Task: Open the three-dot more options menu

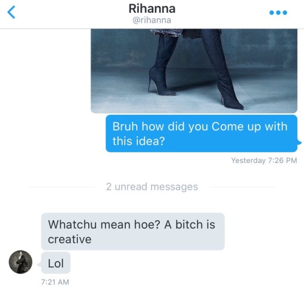Action: [x=278, y=13]
